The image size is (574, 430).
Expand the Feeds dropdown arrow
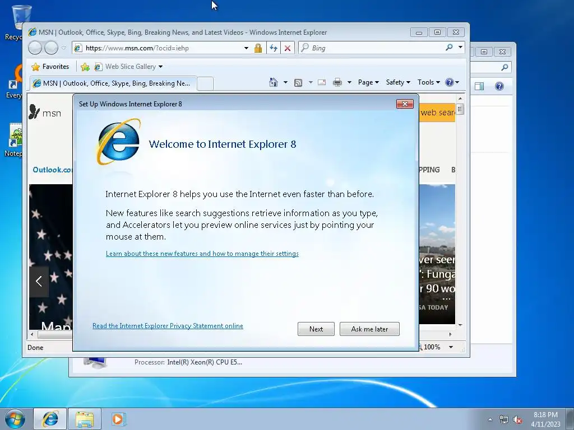point(311,82)
